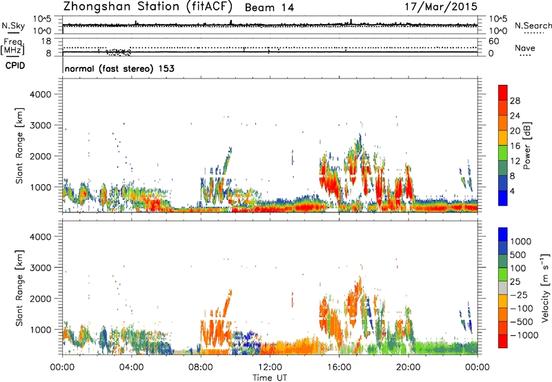
Task: Click the '60' Nave axis tick
Action: click(x=493, y=41)
